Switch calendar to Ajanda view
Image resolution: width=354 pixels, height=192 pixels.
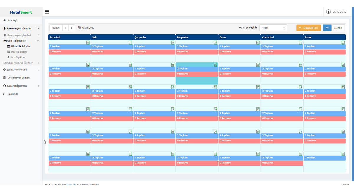(x=338, y=28)
